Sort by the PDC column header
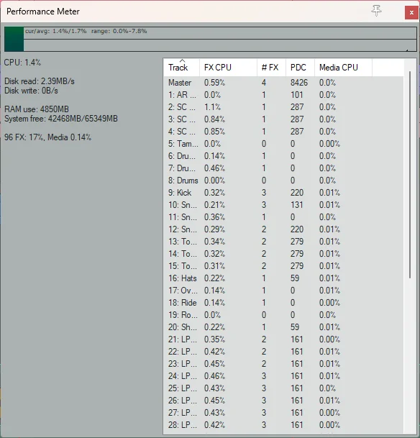Image resolution: width=420 pixels, height=438 pixels. pyautogui.click(x=300, y=68)
